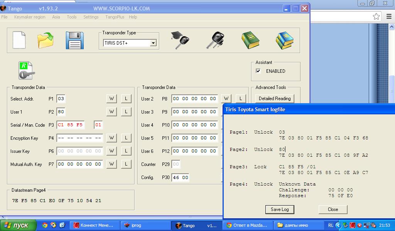
Task: Click the P9 User 3 field
Action: pyautogui.click(x=194, y=112)
